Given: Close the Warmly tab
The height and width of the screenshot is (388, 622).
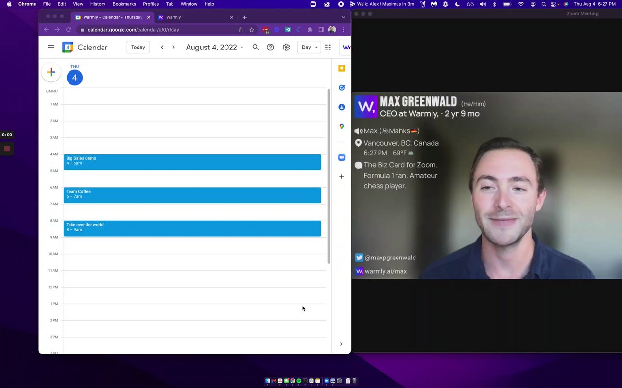Looking at the screenshot, I should tap(231, 17).
